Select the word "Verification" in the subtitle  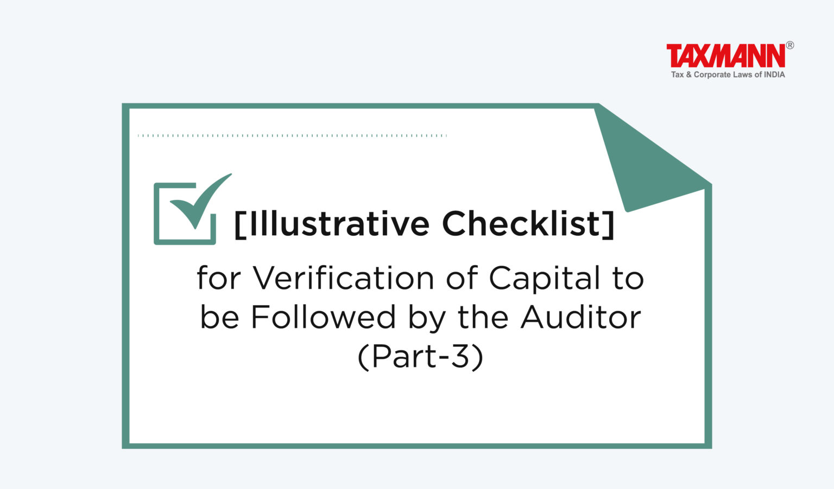(343, 278)
